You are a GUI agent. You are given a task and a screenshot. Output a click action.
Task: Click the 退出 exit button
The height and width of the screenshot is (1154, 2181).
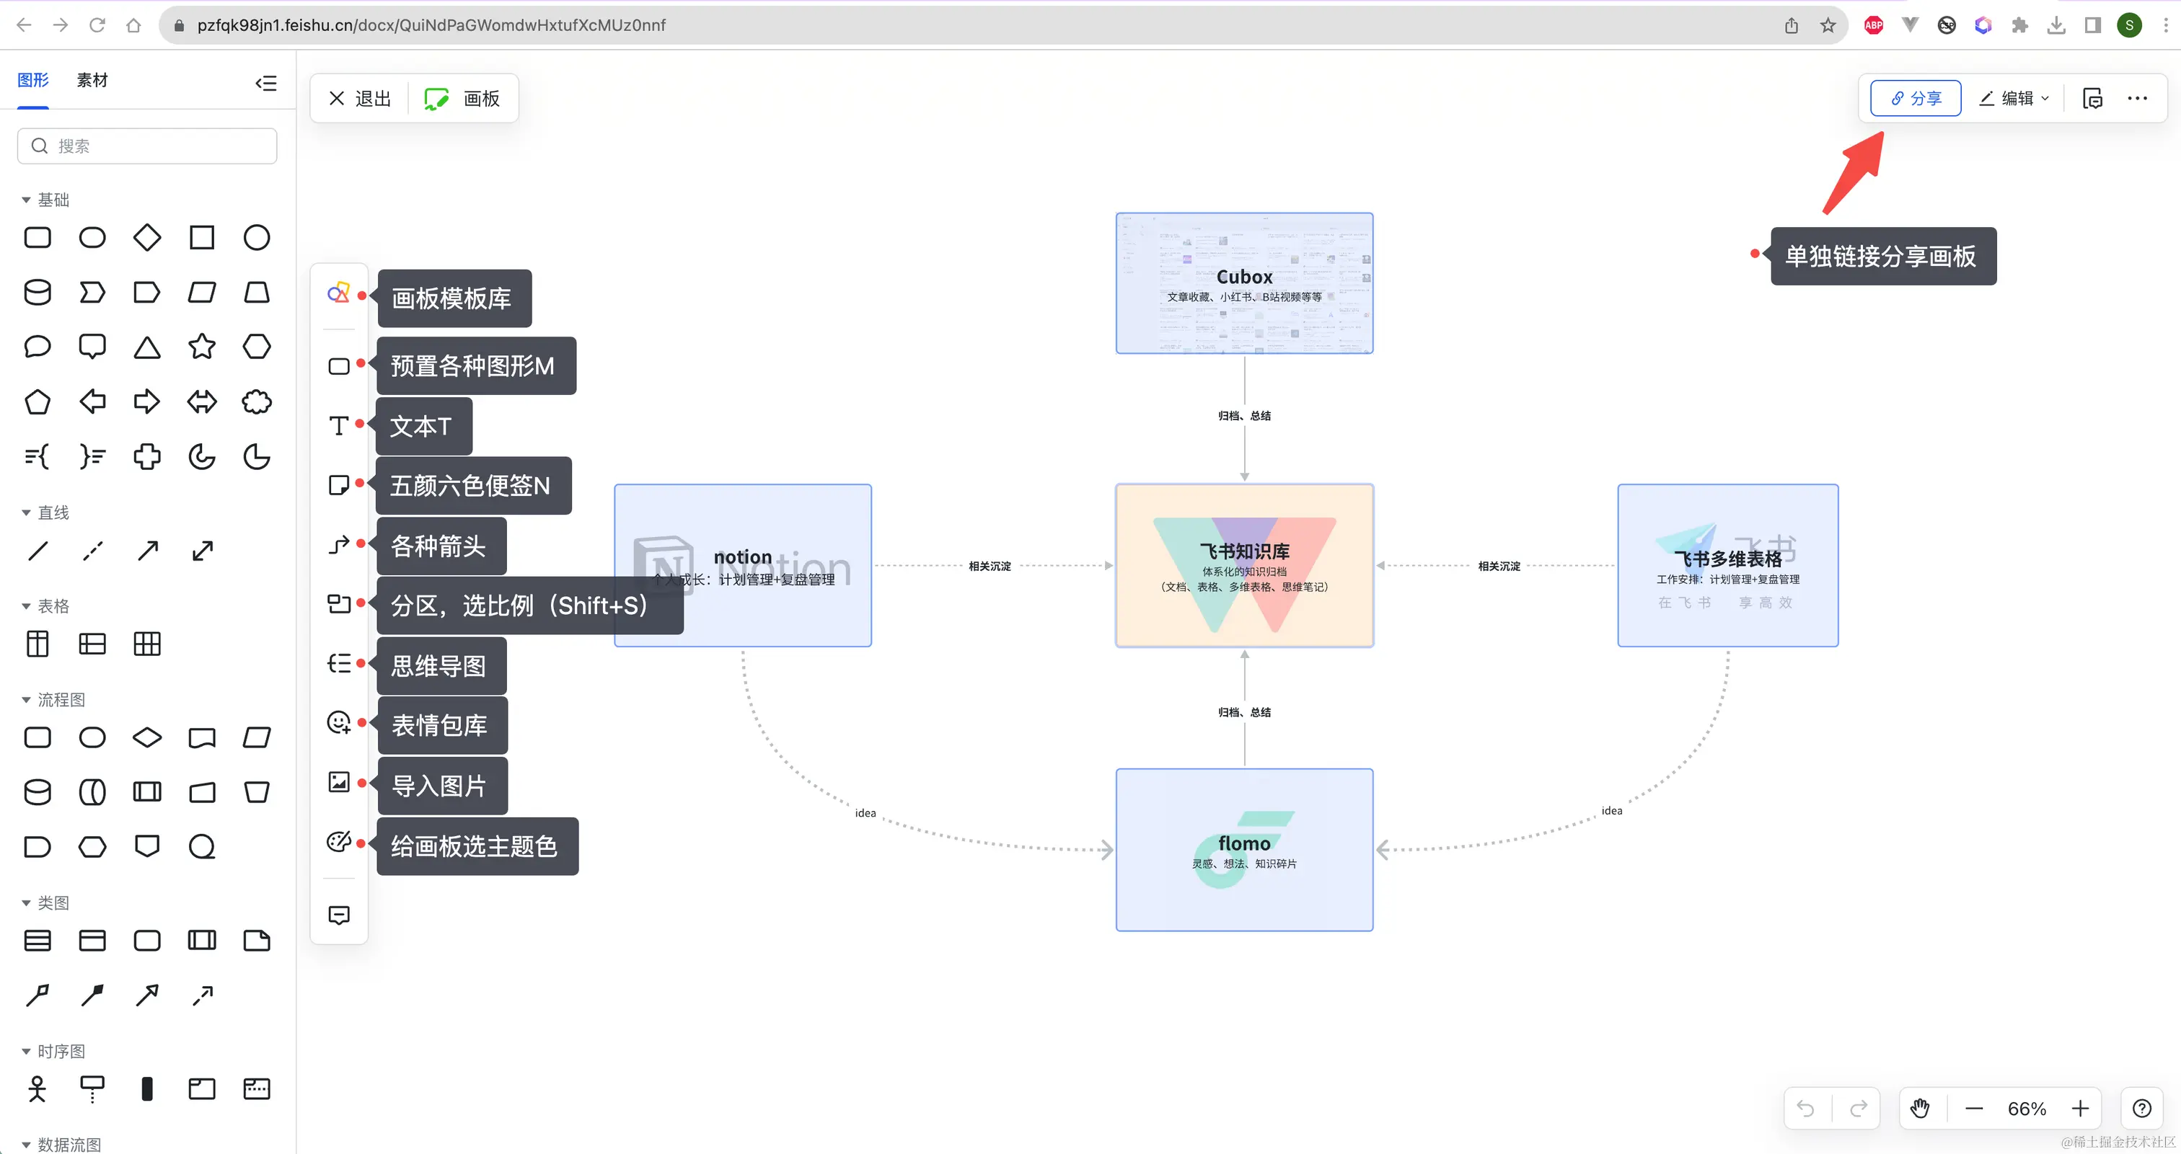point(360,99)
